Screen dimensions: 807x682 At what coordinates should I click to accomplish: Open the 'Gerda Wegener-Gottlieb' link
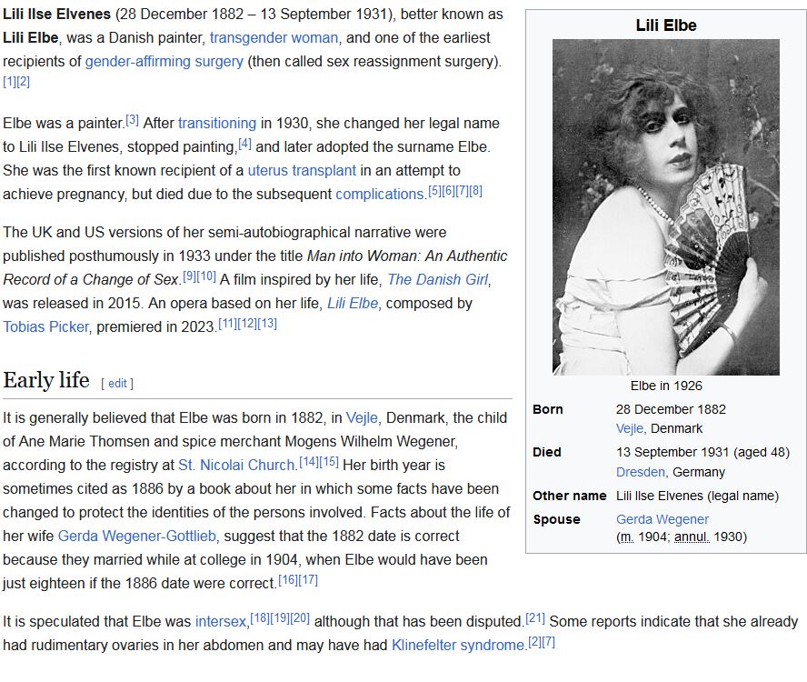click(x=137, y=536)
